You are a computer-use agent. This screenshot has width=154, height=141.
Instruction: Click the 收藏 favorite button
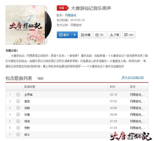[86, 35]
